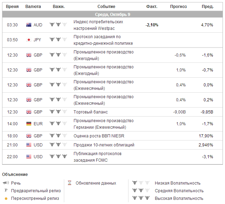225x204 pixels.
Task: Click the UK flag in the 18:00 row
Action: point(29,136)
